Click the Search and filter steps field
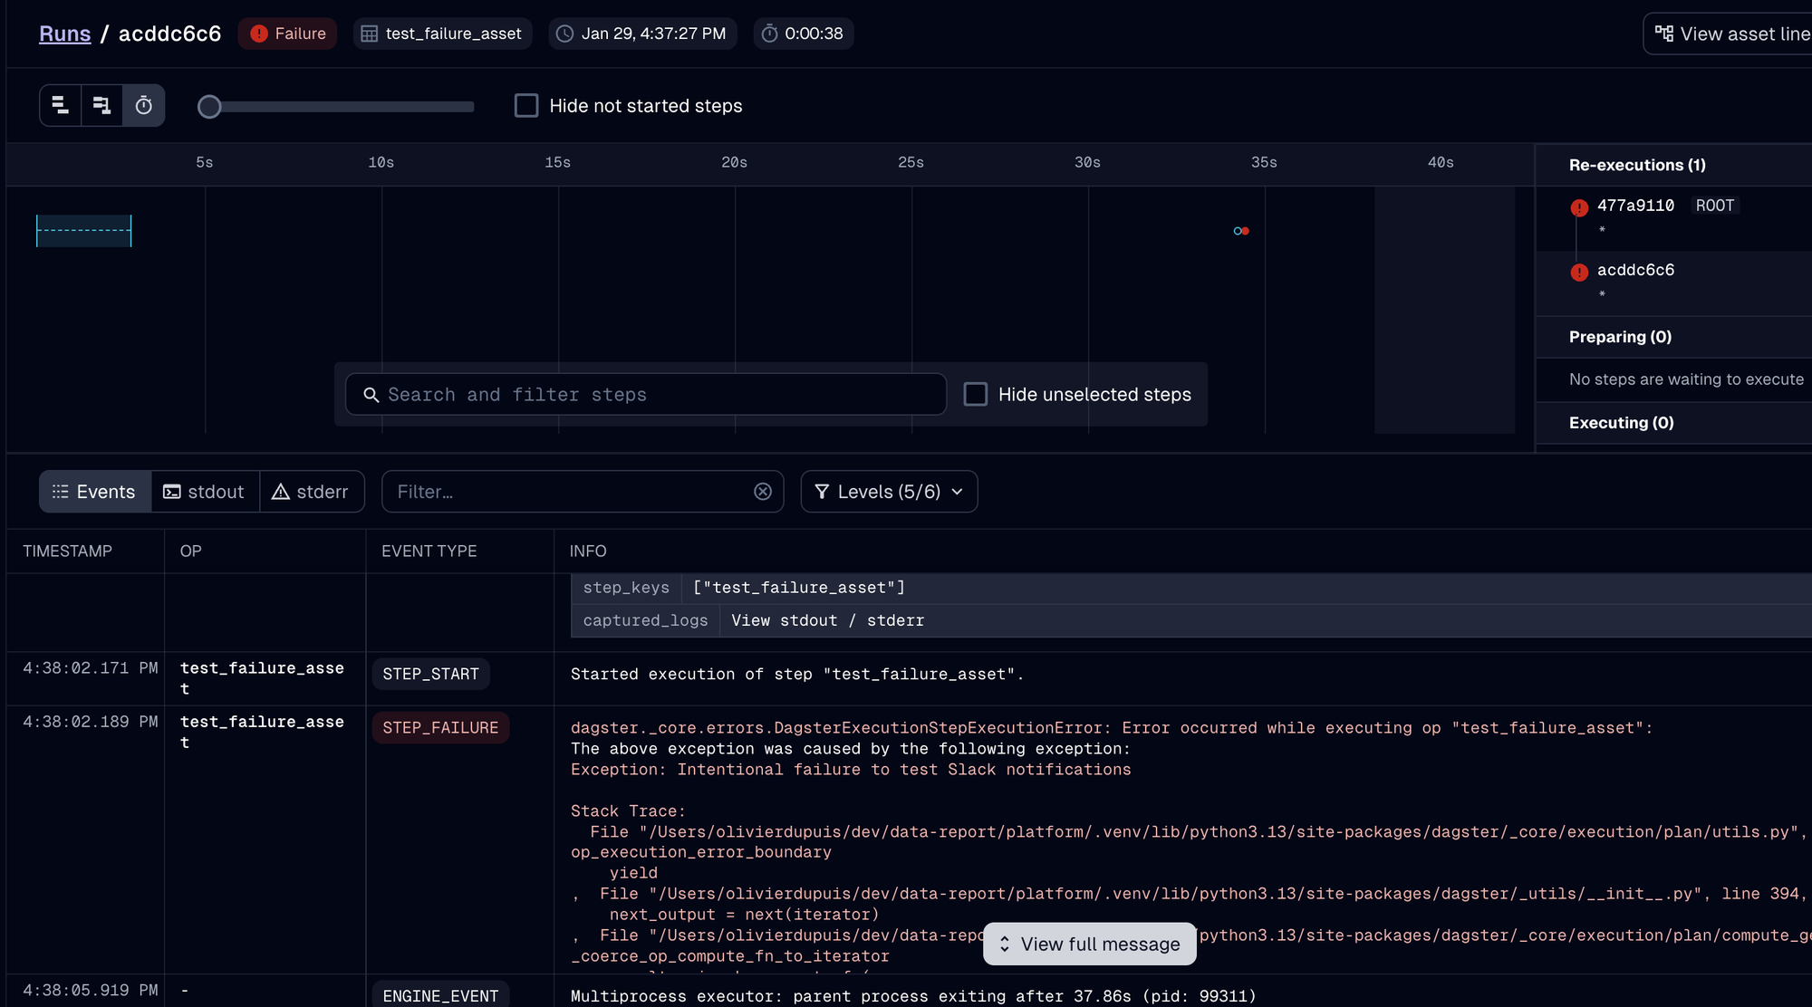Viewport: 1812px width, 1007px height. [x=645, y=395]
